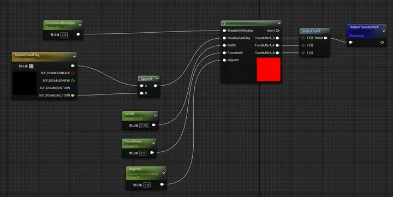Click the Previewing label on output node

tap(356, 36)
